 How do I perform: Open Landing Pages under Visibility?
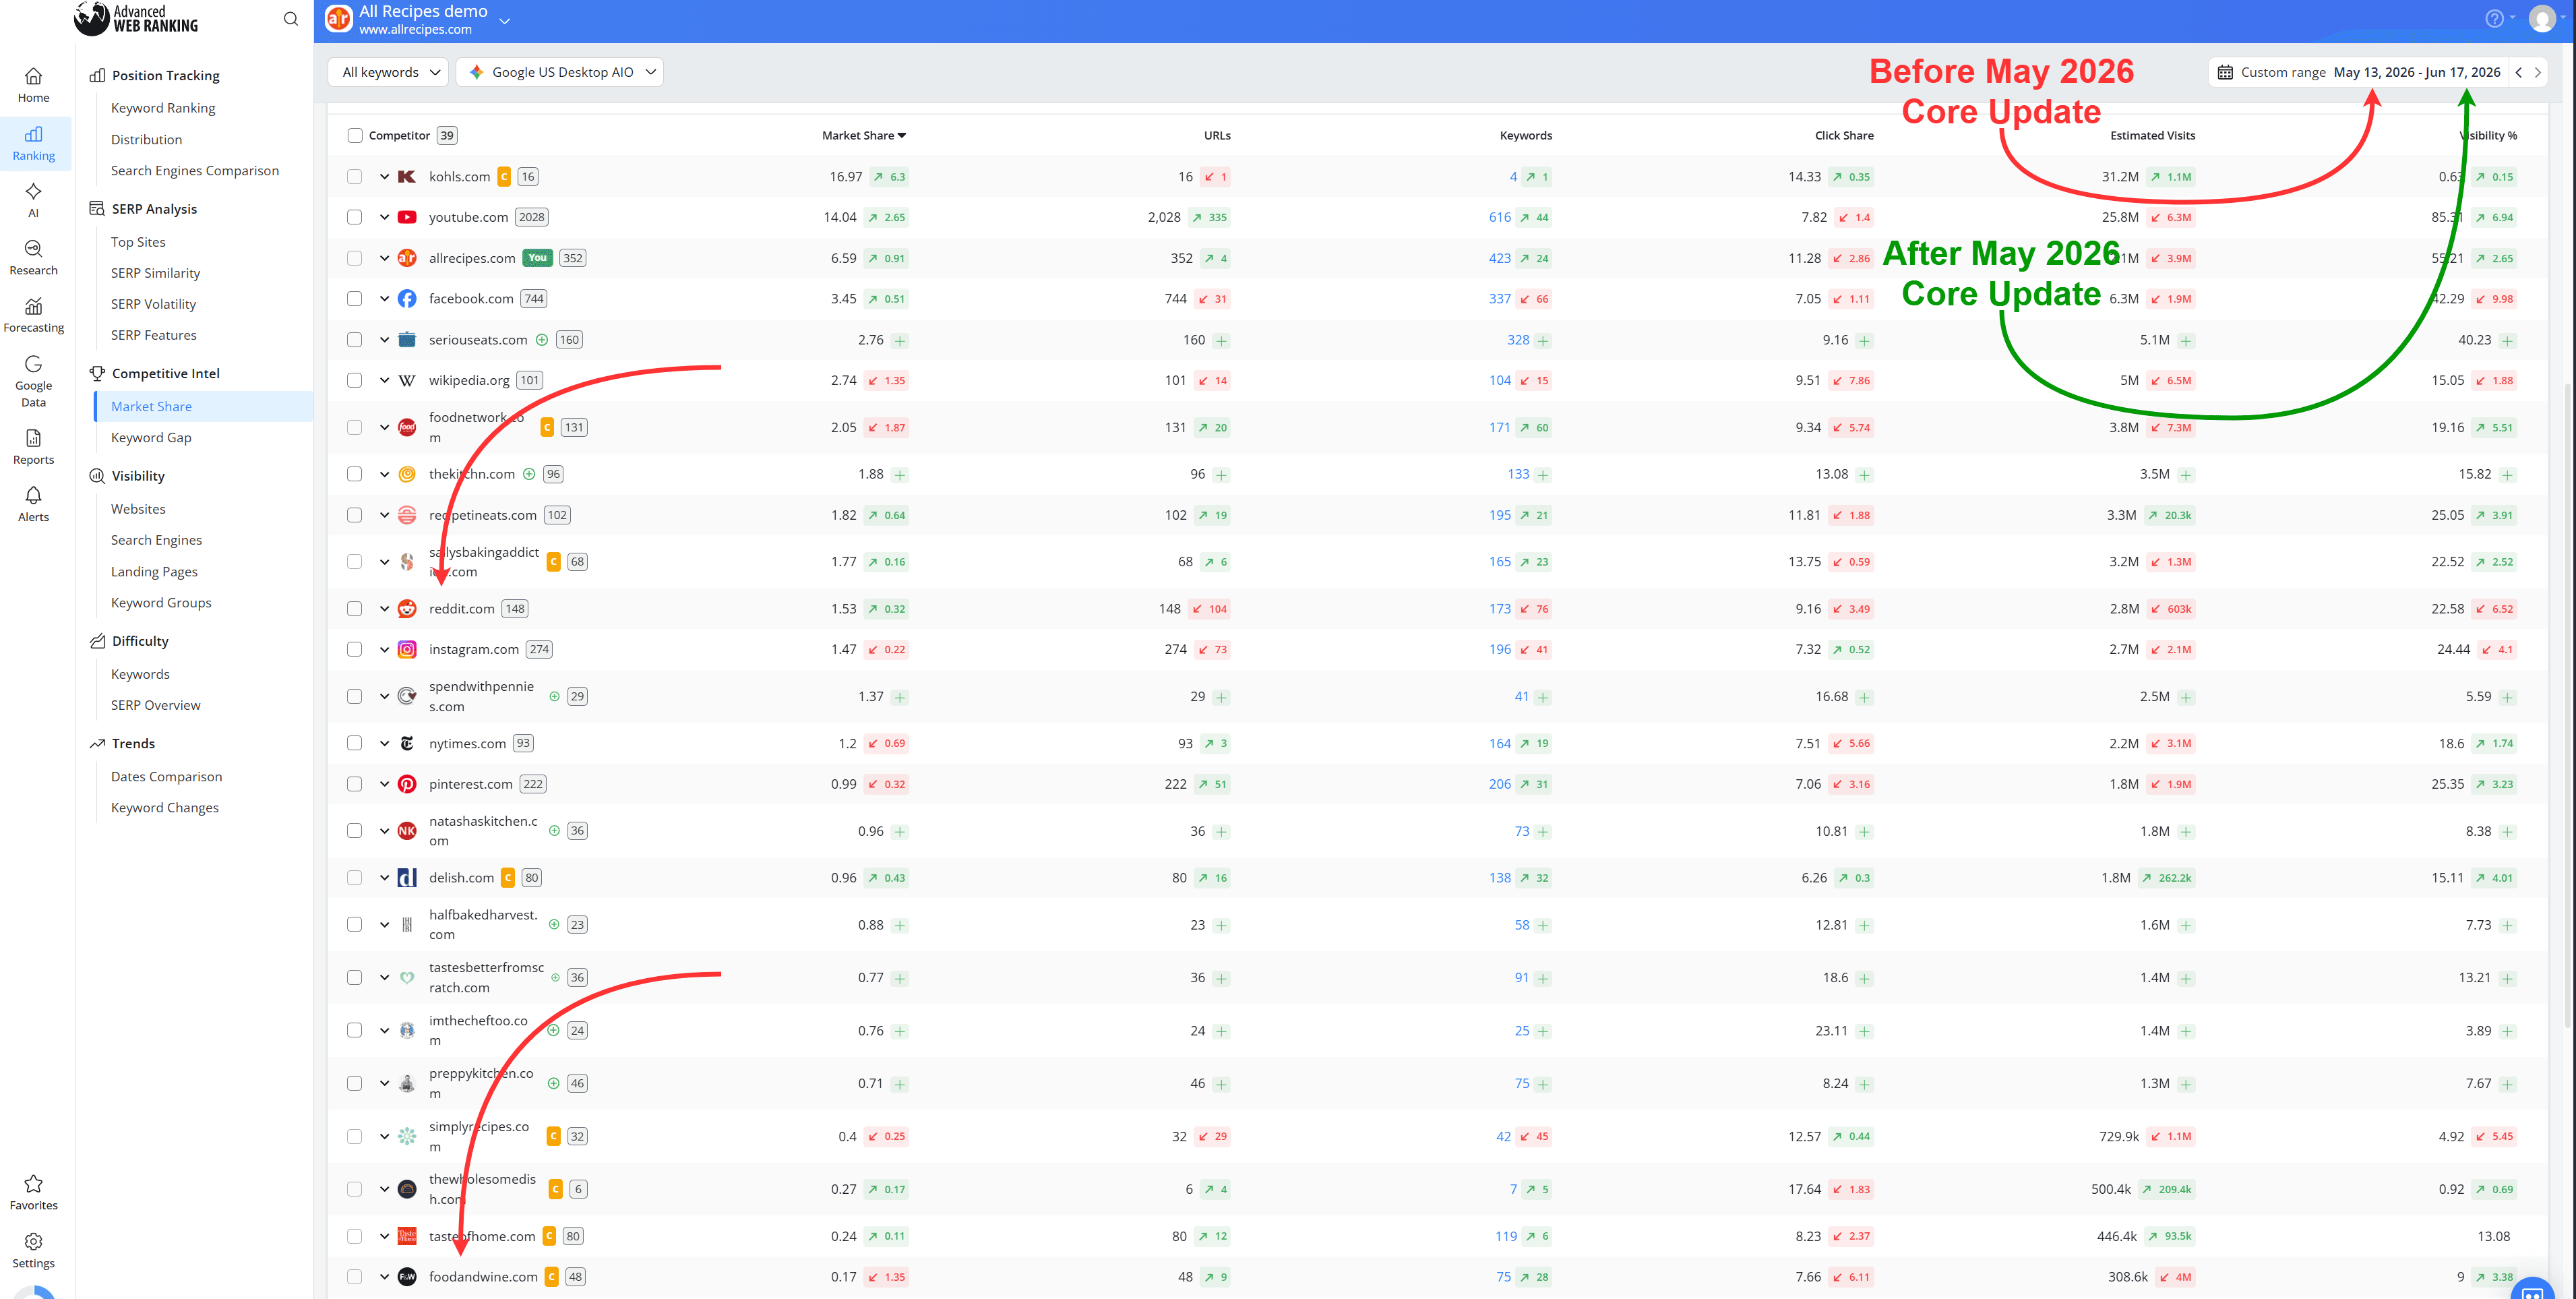pyautogui.click(x=154, y=572)
